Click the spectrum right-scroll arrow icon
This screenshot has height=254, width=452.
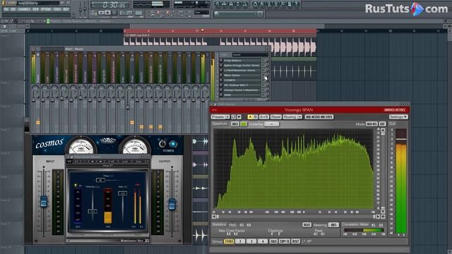click(x=378, y=217)
